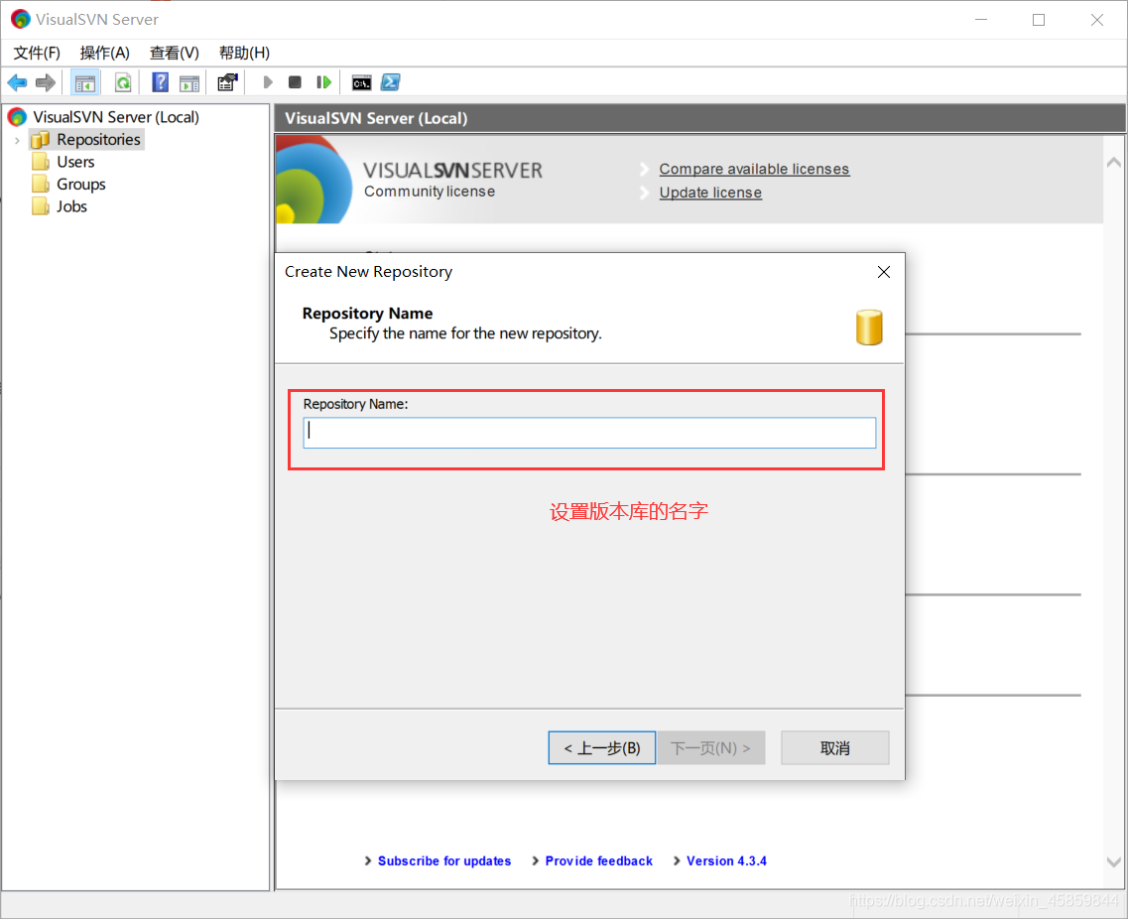Open PowerShell toolbar icon

[x=391, y=82]
